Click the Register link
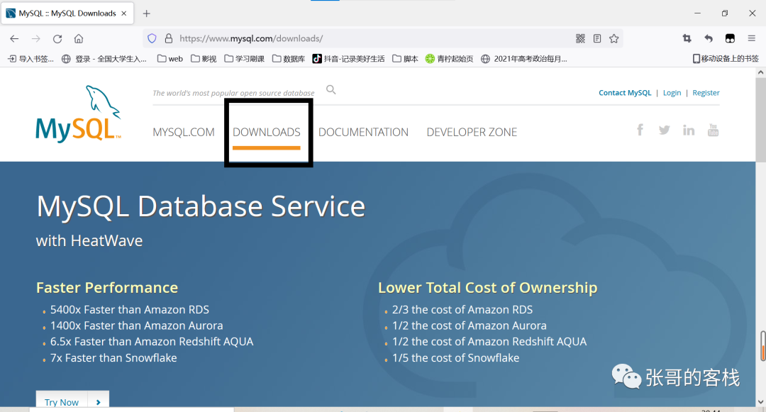 click(x=706, y=93)
